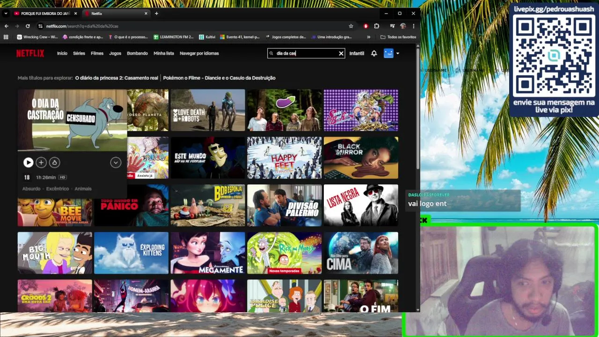Click the Animais genre tag
Image resolution: width=599 pixels, height=337 pixels.
(x=83, y=189)
